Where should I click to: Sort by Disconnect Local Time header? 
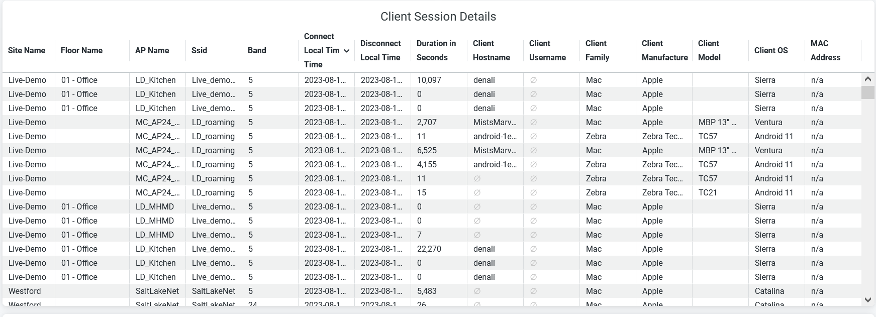pyautogui.click(x=380, y=50)
